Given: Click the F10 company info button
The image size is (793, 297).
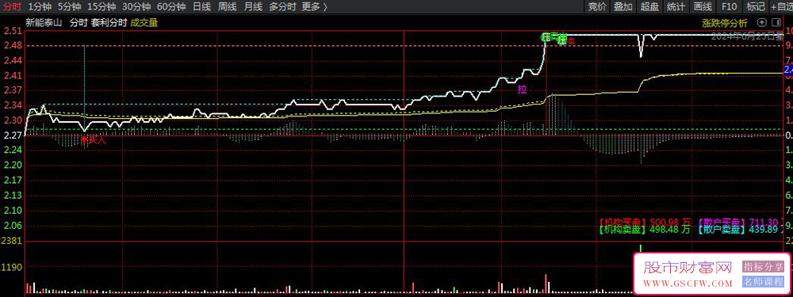Looking at the screenshot, I should coord(730,6).
